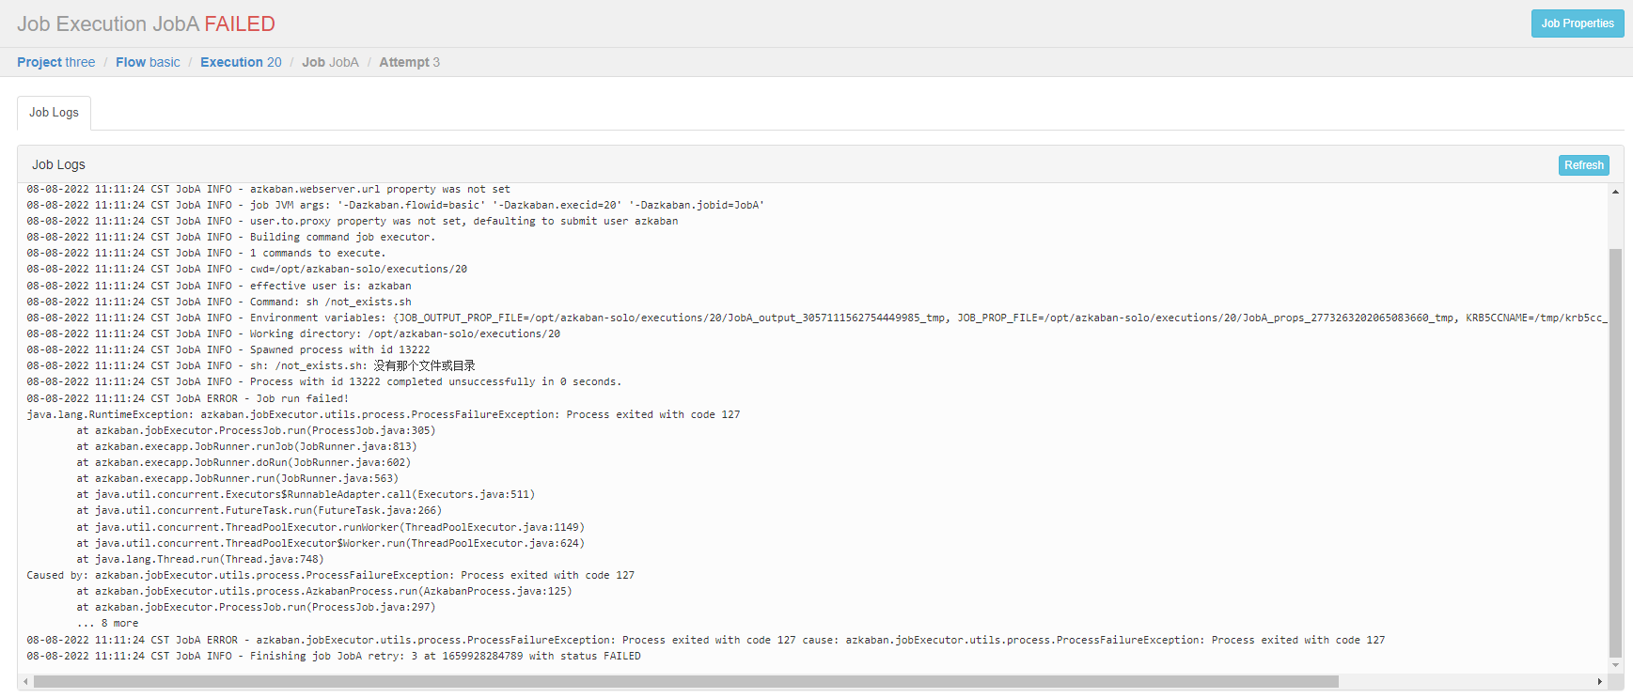This screenshot has width=1633, height=698.
Task: Click the '... 8 more' line
Action: pyautogui.click(x=107, y=623)
